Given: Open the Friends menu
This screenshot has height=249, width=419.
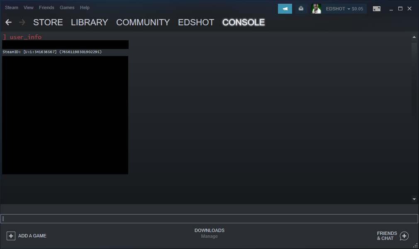Looking at the screenshot, I should tap(46, 7).
